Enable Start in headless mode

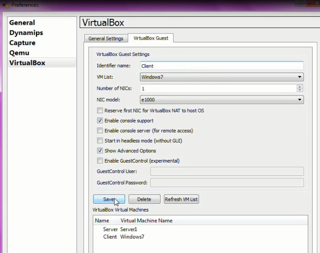point(100,141)
